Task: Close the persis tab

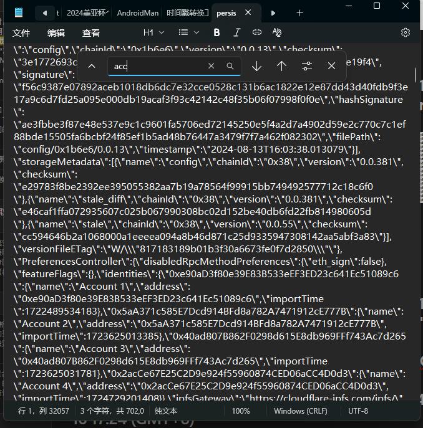Action: click(248, 12)
